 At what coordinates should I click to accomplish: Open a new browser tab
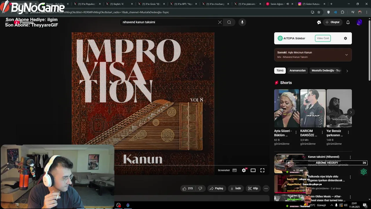coord(331,4)
